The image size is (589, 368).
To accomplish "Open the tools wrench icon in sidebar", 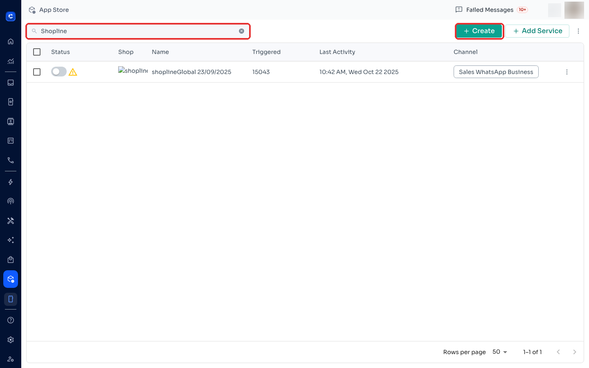I will click(x=11, y=221).
